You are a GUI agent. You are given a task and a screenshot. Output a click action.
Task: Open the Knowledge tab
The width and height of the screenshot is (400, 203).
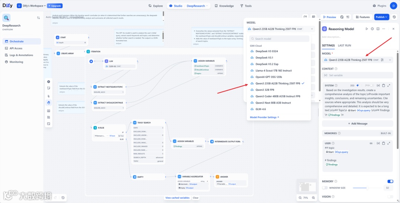point(224,6)
